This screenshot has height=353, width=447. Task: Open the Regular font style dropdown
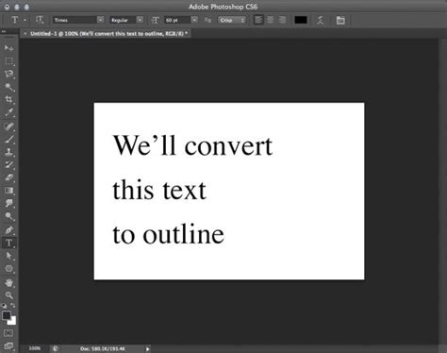140,20
